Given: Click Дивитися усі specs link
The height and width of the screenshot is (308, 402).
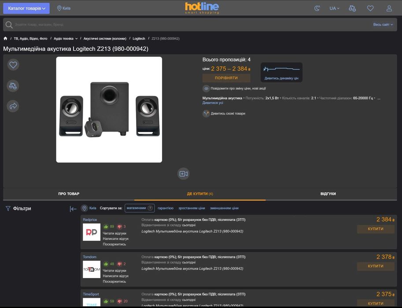Looking at the screenshot, I should 213,103.
